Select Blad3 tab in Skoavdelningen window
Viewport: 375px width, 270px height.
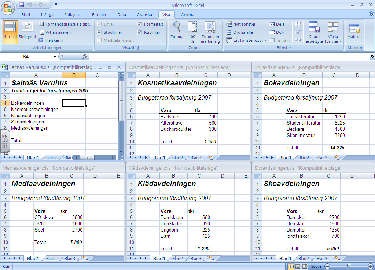[322, 259]
